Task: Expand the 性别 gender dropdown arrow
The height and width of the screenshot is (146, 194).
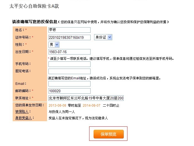Action: point(57,45)
